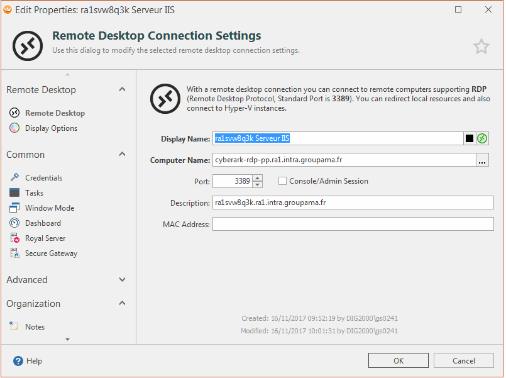506x378 pixels.
Task: Open the Display Options page
Action: [51, 128]
